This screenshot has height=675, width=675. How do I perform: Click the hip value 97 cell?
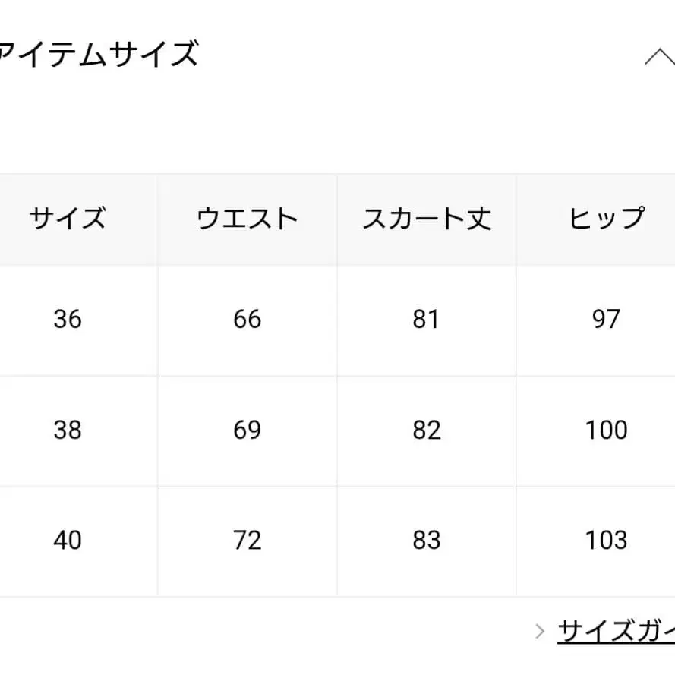point(605,320)
